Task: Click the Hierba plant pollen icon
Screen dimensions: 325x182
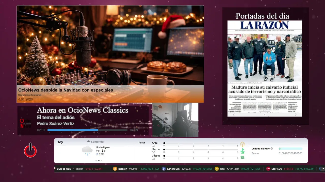Action: (242, 151)
